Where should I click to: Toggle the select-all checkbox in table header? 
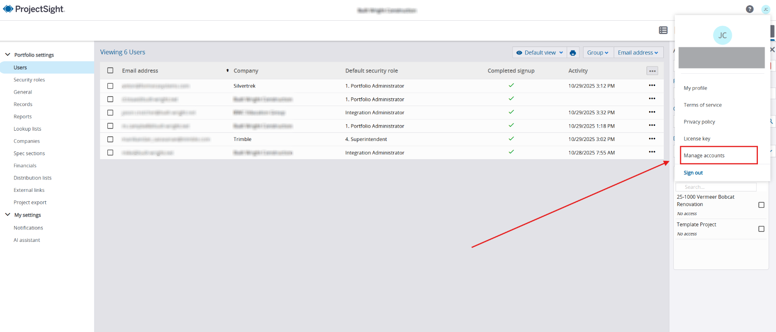pos(110,70)
